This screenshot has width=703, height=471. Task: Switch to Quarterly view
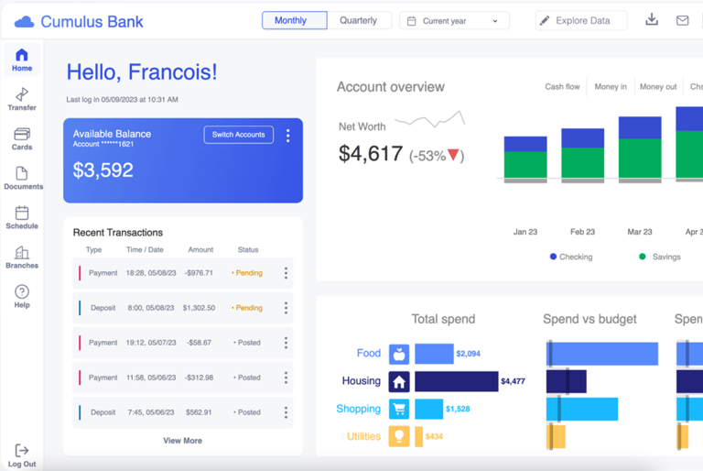(359, 21)
